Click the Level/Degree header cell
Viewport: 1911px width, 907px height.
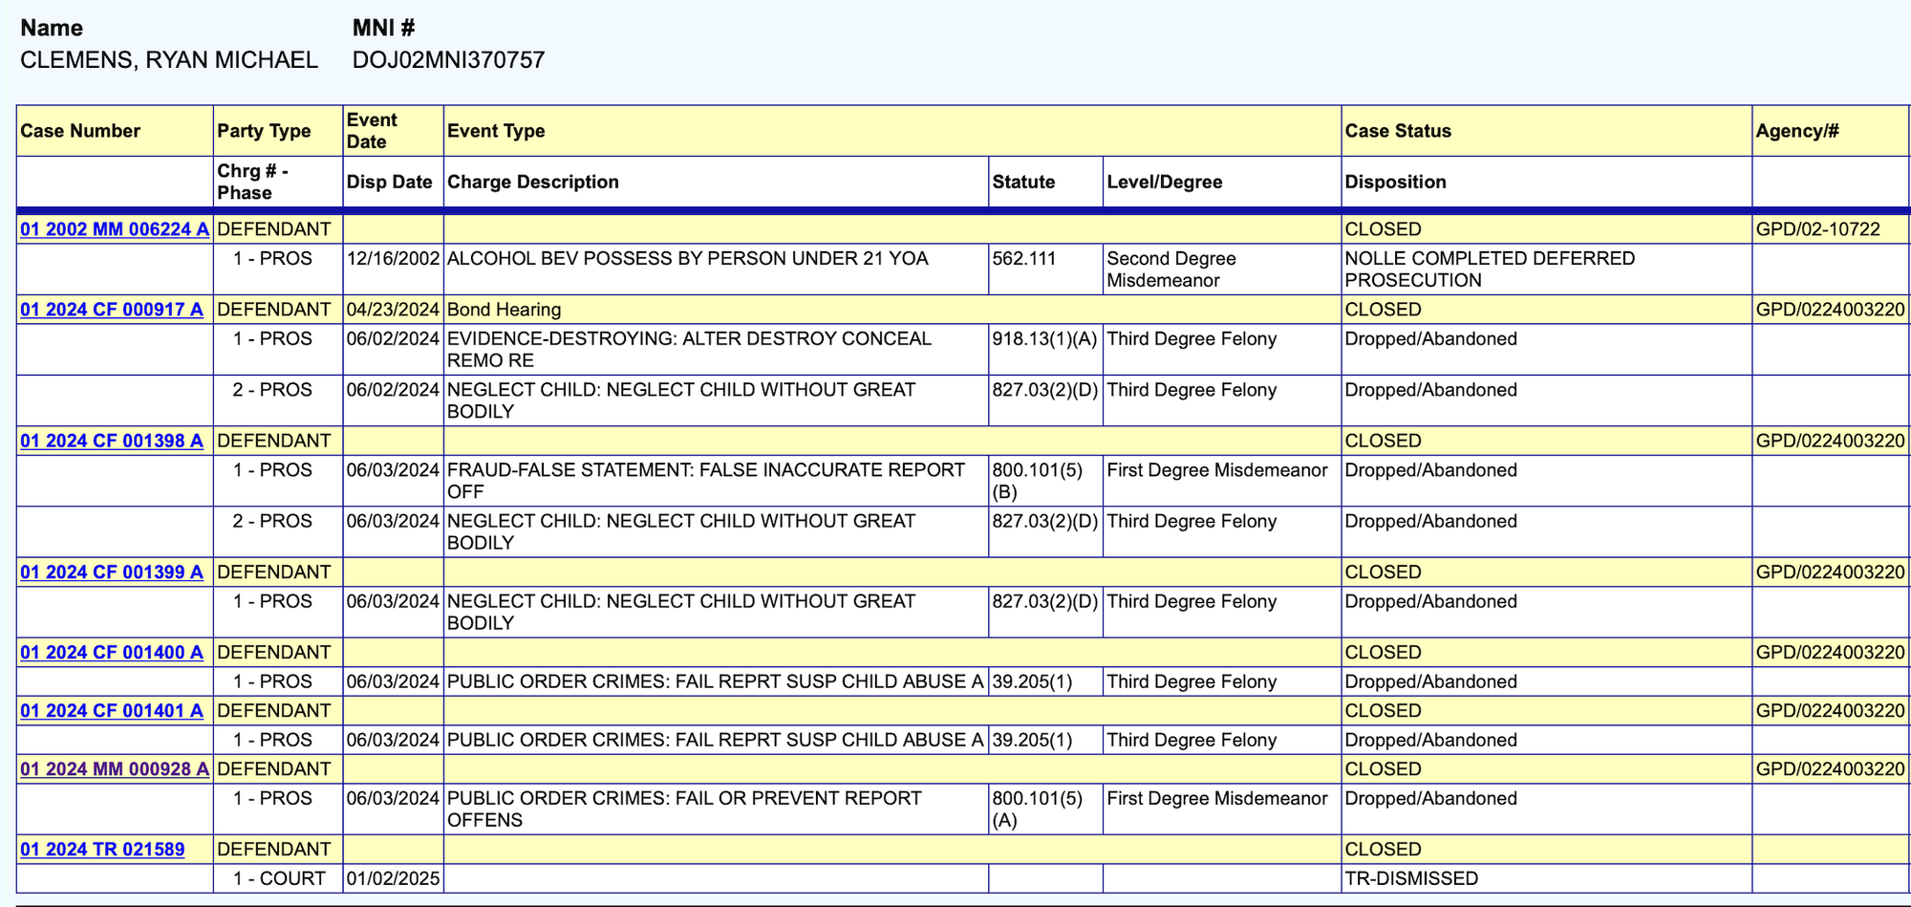tap(1164, 182)
